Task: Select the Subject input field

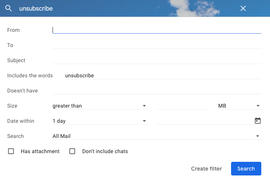Action: pos(157,60)
